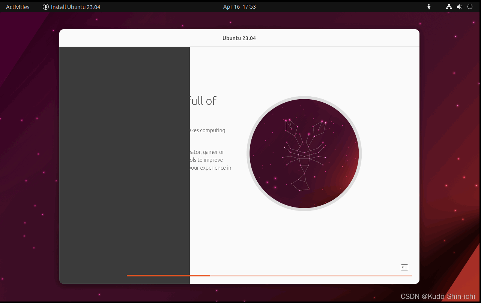This screenshot has height=303, width=481.
Task: Open the Activities overview
Action: click(x=17, y=6)
